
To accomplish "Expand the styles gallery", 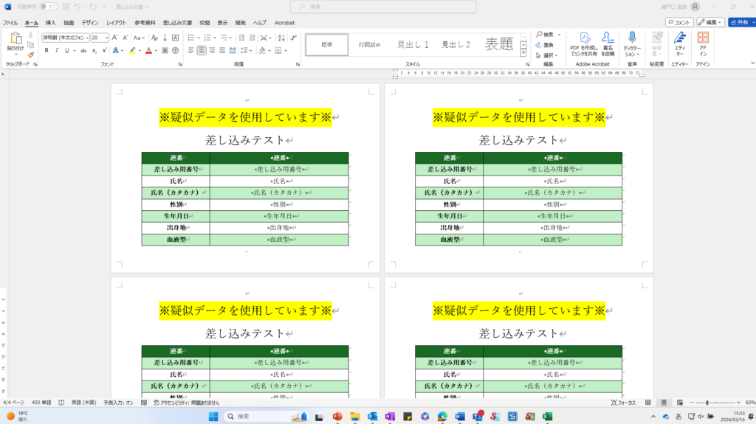I will click(523, 52).
